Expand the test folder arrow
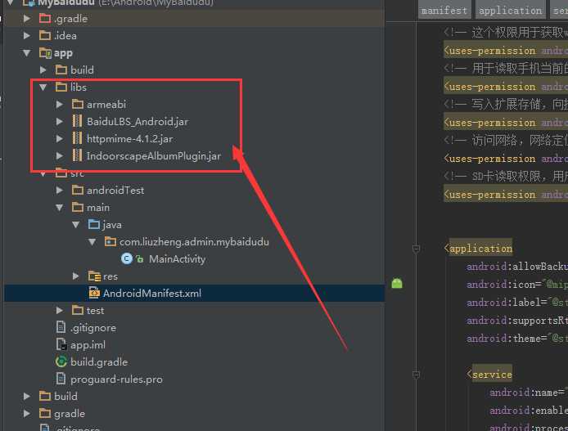Viewport: 568px width, 431px height. pyautogui.click(x=60, y=311)
